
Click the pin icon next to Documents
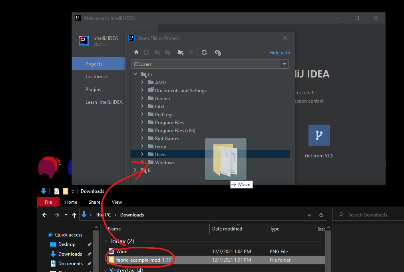(89, 264)
